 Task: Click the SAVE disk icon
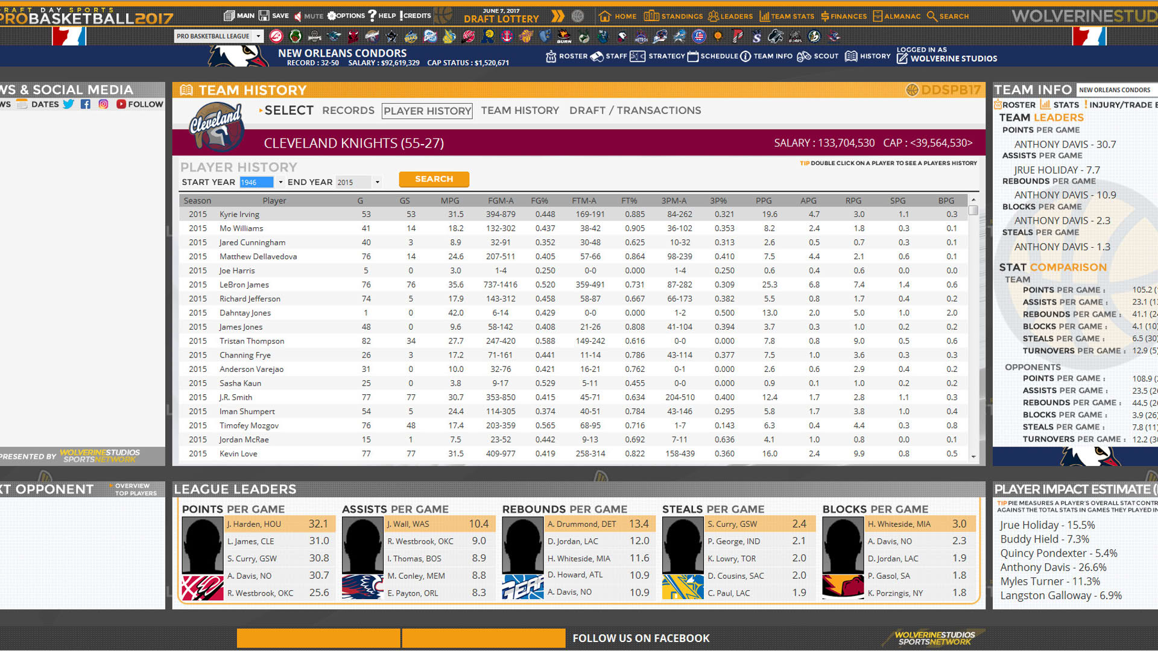[x=264, y=16]
